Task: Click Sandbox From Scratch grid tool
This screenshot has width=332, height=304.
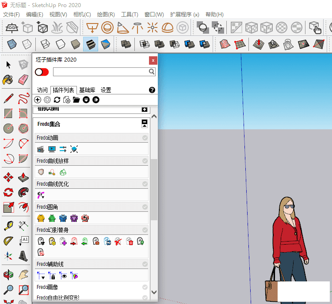Action: pyautogui.click(x=240, y=44)
